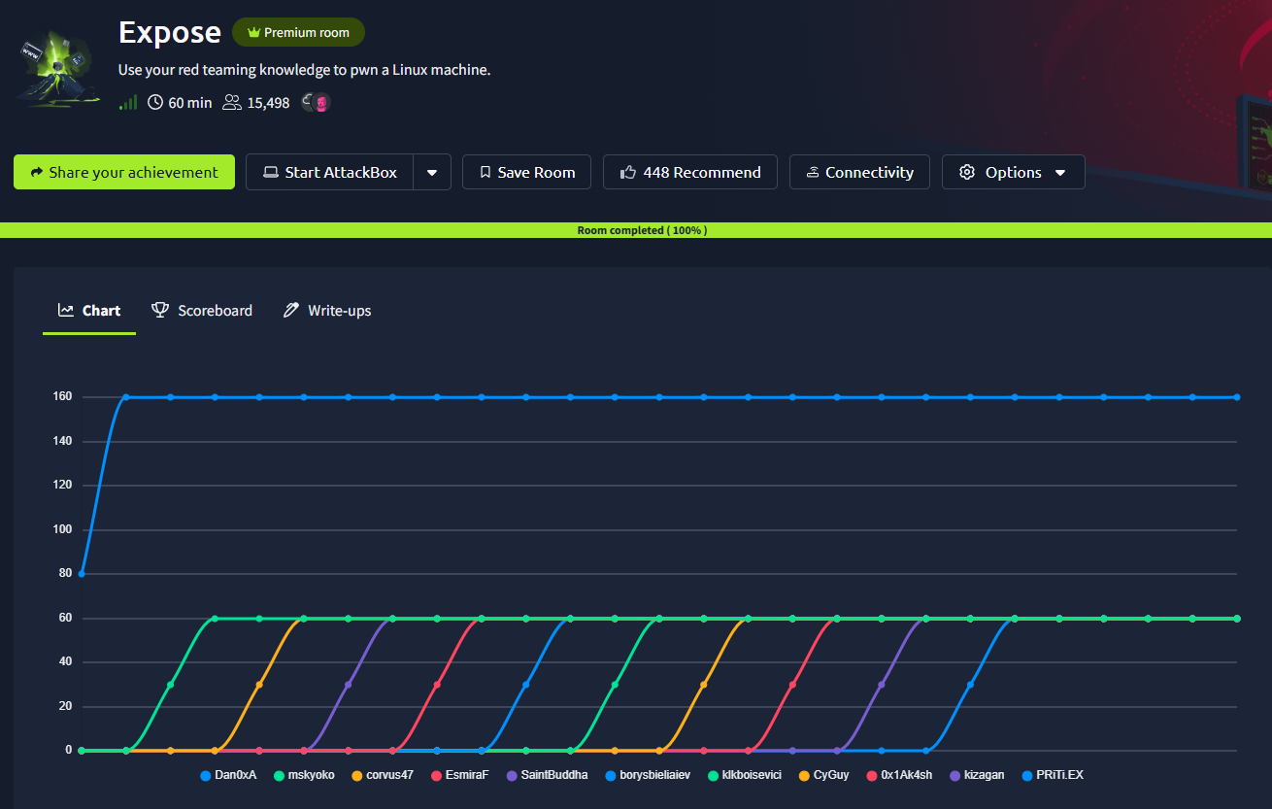Image resolution: width=1272 pixels, height=809 pixels.
Task: Toggle corvus47 series in the legend
Action: pos(383,775)
